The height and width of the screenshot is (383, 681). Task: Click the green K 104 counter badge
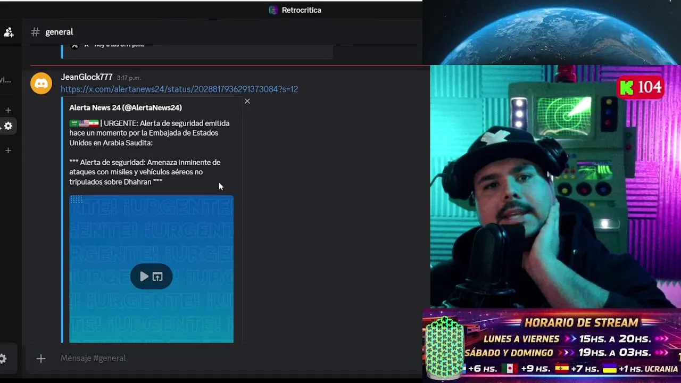click(641, 87)
